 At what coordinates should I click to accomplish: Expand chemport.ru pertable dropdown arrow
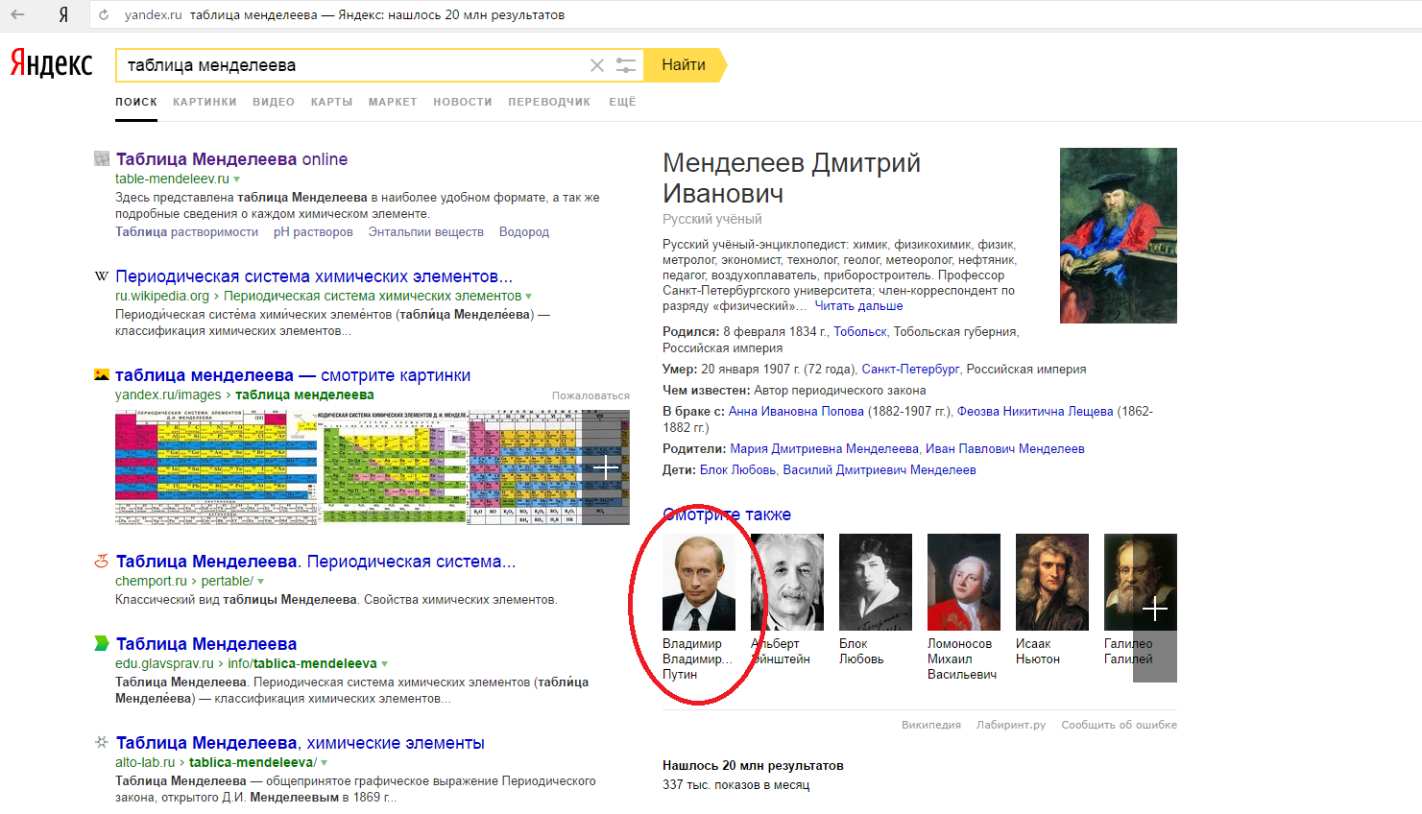260,582
